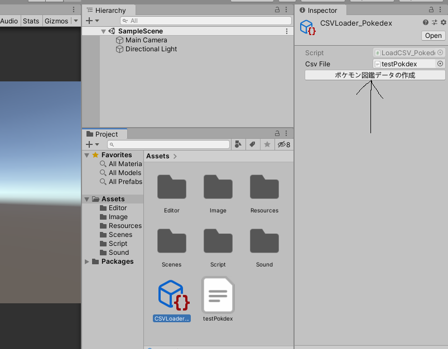Select Sound folder thumbnail
The image size is (448, 349).
pos(264,241)
